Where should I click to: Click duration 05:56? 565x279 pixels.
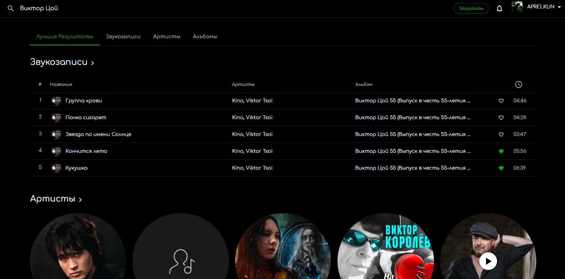coord(520,151)
